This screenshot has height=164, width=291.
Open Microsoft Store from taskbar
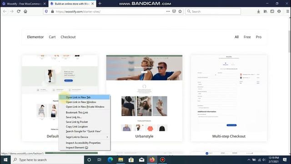click(x=131, y=160)
